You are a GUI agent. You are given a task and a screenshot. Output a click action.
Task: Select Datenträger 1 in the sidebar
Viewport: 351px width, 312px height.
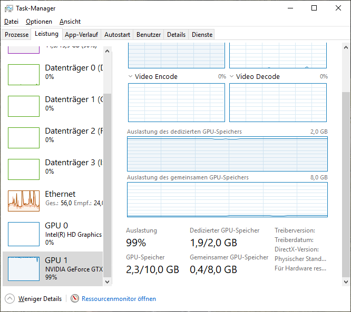(x=53, y=106)
